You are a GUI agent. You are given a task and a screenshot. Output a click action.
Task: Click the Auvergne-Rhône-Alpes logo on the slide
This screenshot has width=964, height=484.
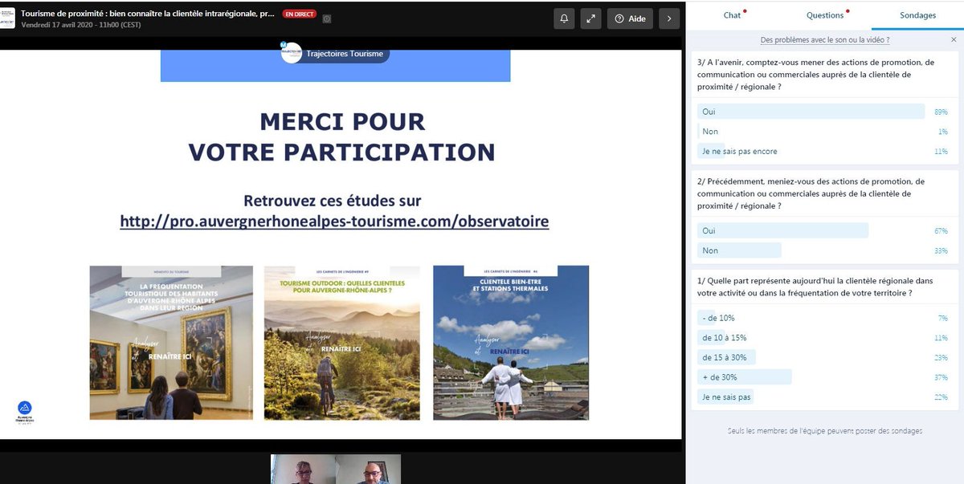(25, 412)
